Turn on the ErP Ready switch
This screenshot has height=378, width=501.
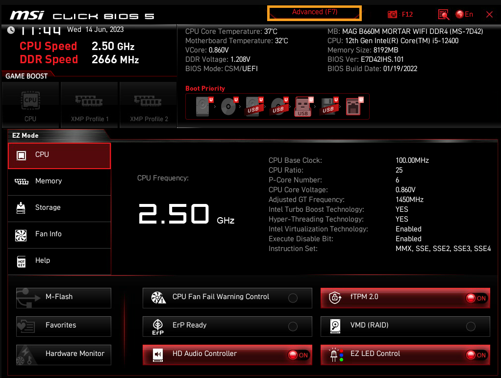point(293,327)
